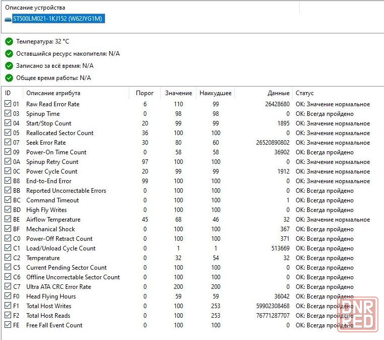Image resolution: width=384 pixels, height=340 pixels.
Task: Sort by the Порог column header
Action: 145,93
